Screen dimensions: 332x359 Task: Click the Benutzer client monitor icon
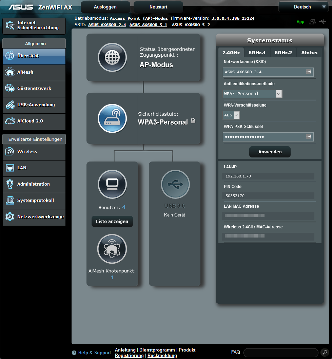tap(112, 184)
